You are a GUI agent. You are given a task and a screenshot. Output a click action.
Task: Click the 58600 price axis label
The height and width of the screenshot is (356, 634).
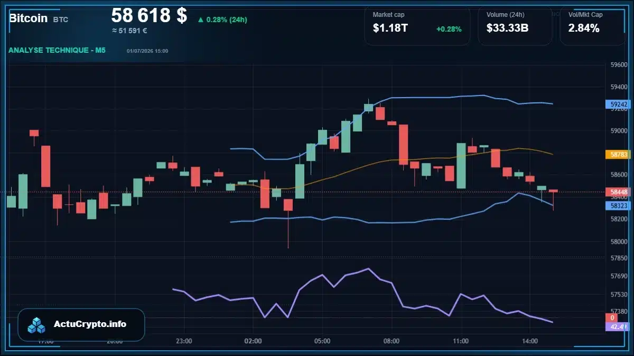[x=618, y=175]
